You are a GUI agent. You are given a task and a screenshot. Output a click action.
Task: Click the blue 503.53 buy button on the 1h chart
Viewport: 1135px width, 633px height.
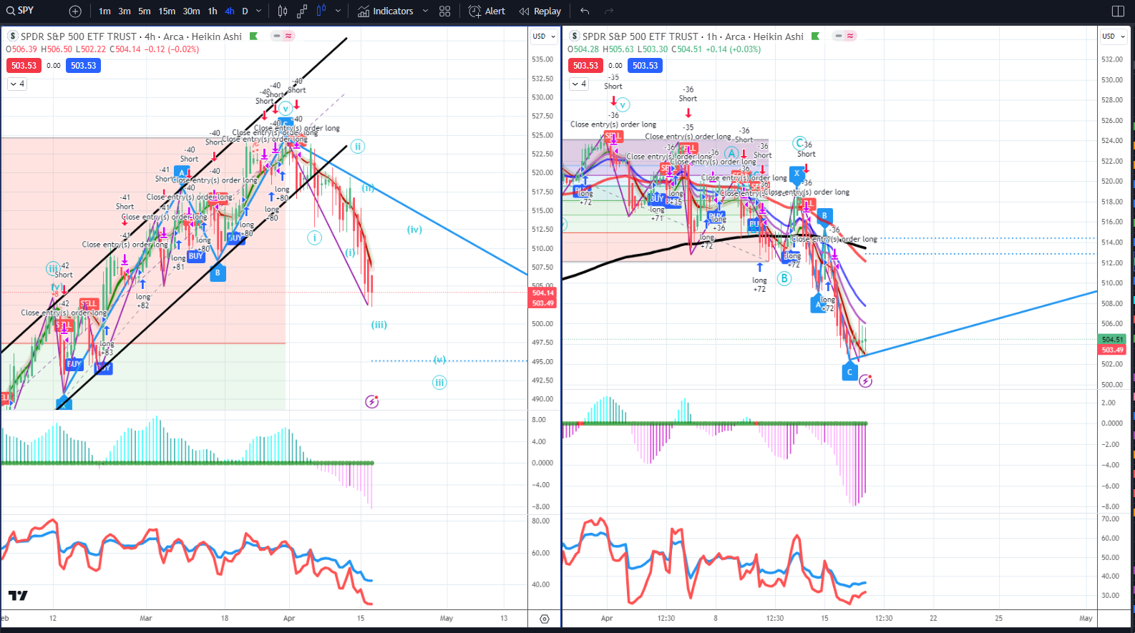click(x=646, y=66)
